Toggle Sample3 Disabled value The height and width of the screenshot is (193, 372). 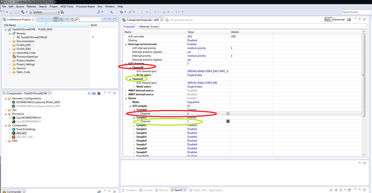(x=192, y=129)
